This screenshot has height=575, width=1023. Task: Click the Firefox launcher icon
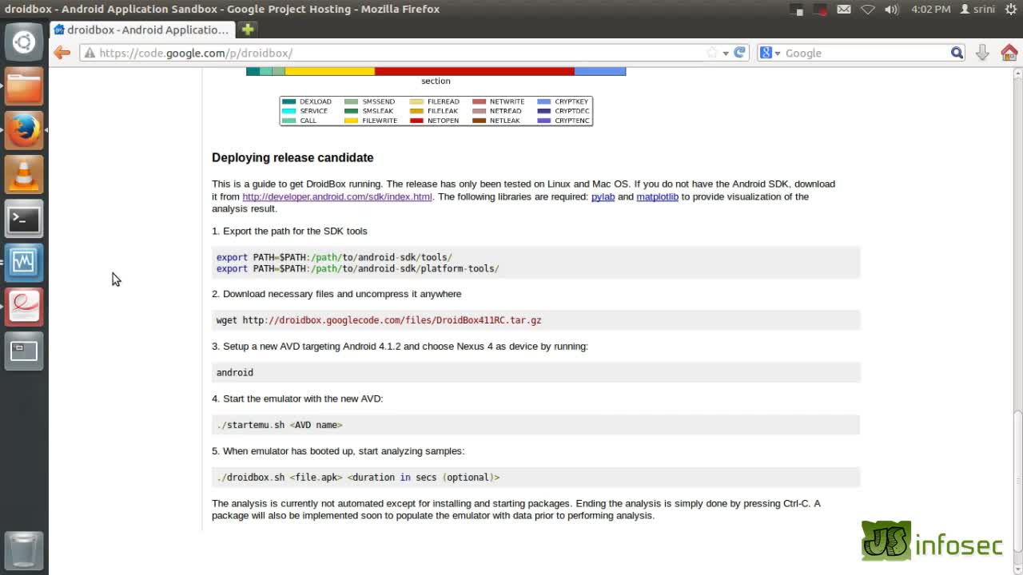click(24, 130)
